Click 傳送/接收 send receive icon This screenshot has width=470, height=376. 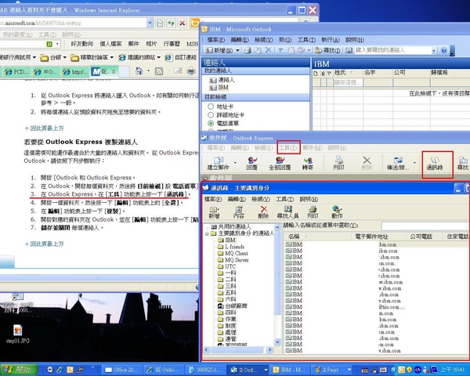click(x=398, y=164)
